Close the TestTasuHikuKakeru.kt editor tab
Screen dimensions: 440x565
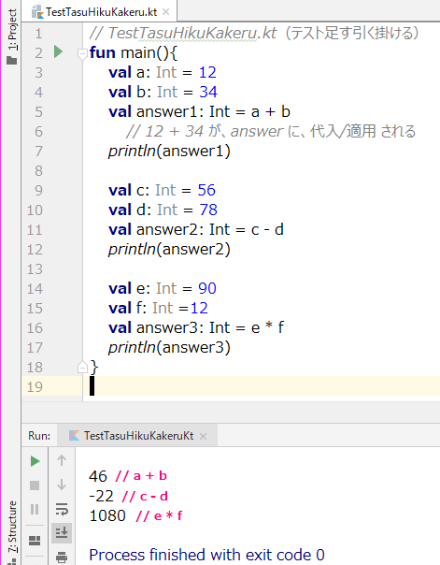pyautogui.click(x=166, y=12)
